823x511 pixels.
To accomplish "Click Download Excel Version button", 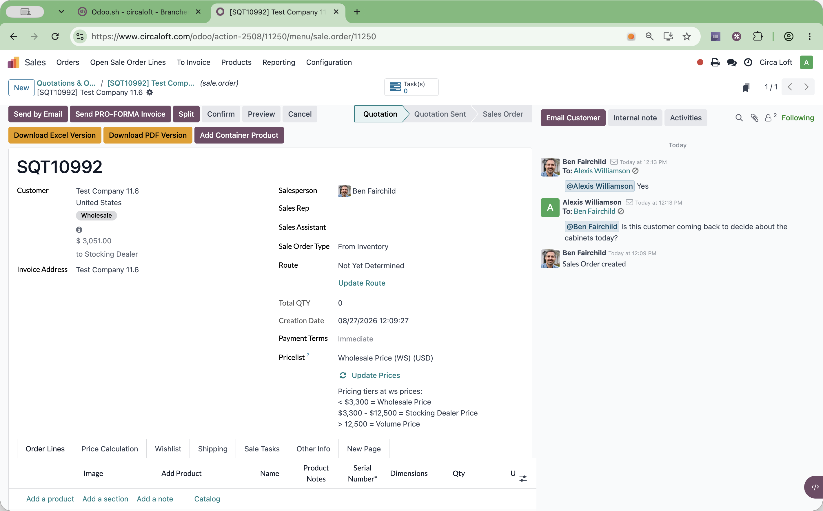I will (55, 135).
